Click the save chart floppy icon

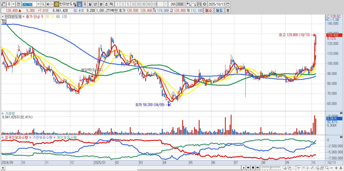pos(199,4)
